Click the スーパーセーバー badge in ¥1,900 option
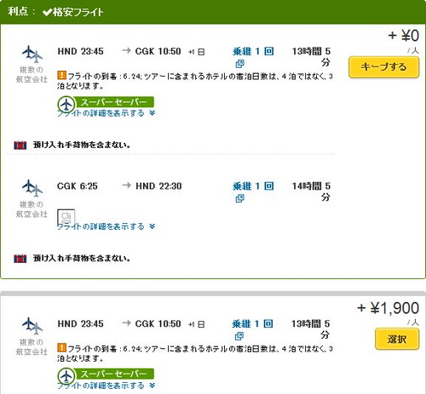 (106, 375)
